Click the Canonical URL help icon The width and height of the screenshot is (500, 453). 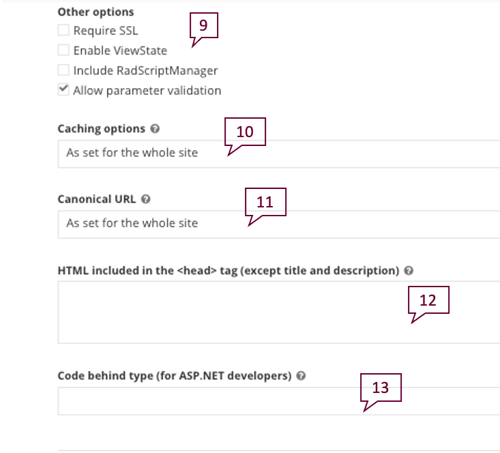pos(145,200)
